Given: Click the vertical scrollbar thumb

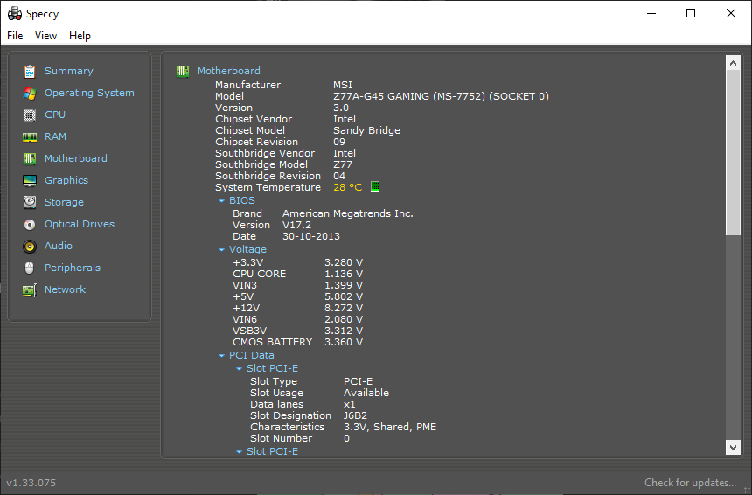Looking at the screenshot, I should (733, 152).
